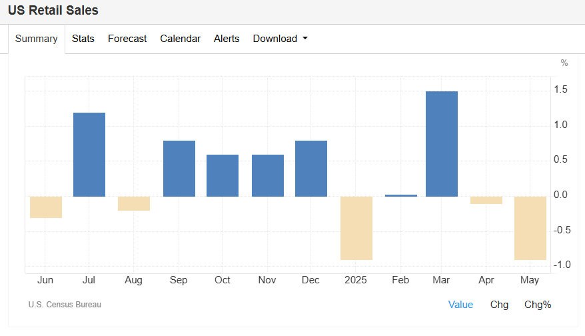Screen dimensions: 585x336
Task: Click the July blue bar
Action: (89, 155)
